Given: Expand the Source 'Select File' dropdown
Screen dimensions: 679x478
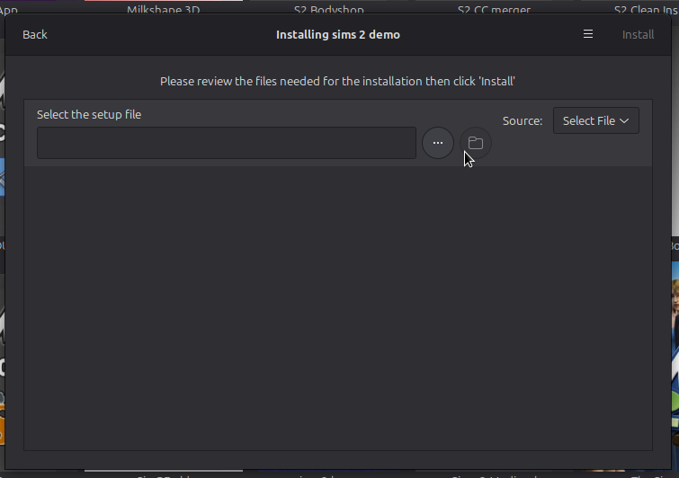Looking at the screenshot, I should [595, 120].
